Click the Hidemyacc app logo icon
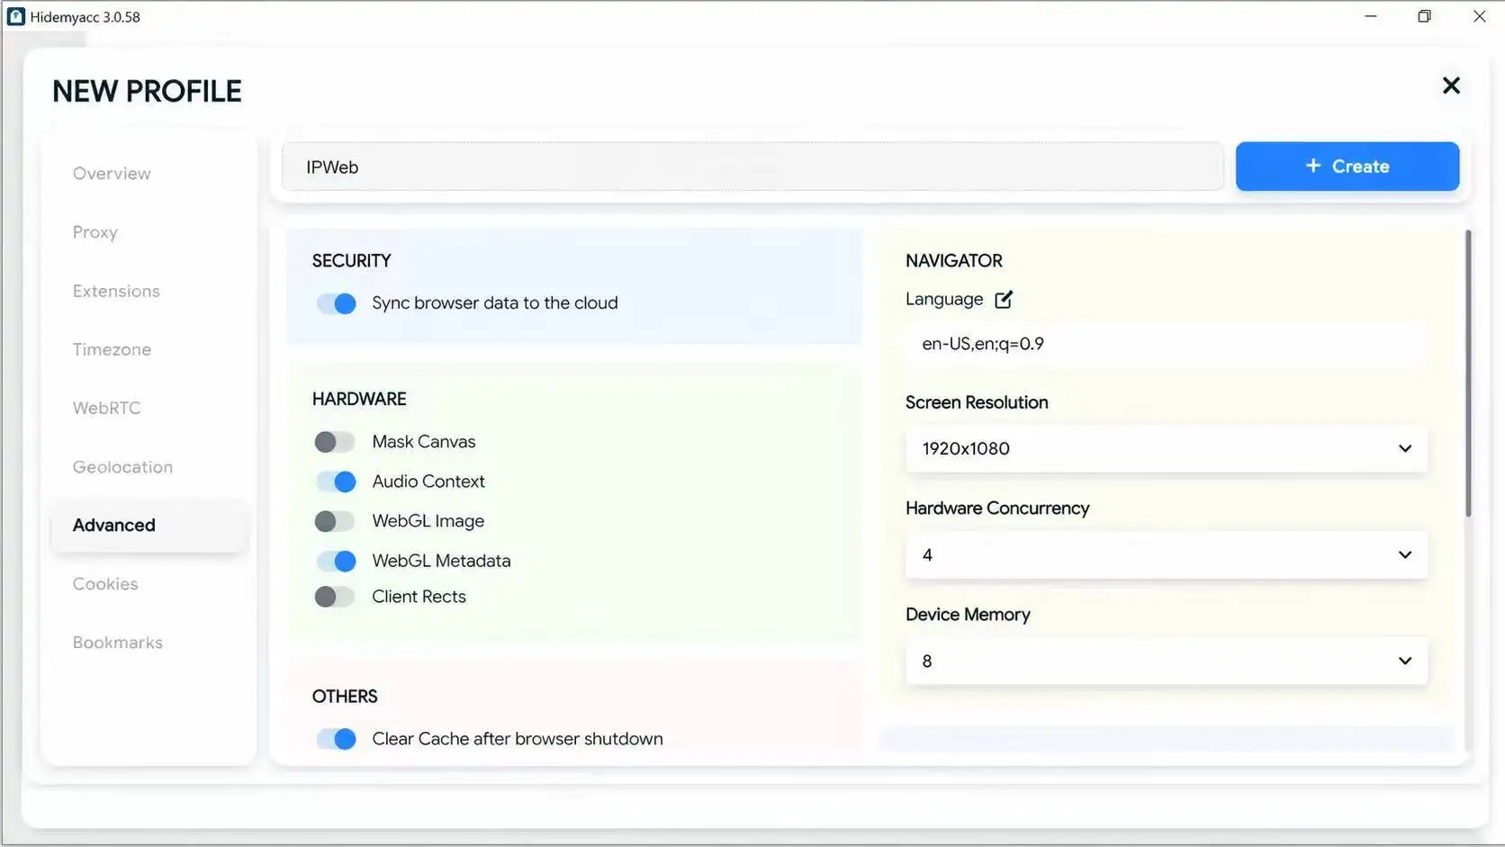 coord(15,16)
